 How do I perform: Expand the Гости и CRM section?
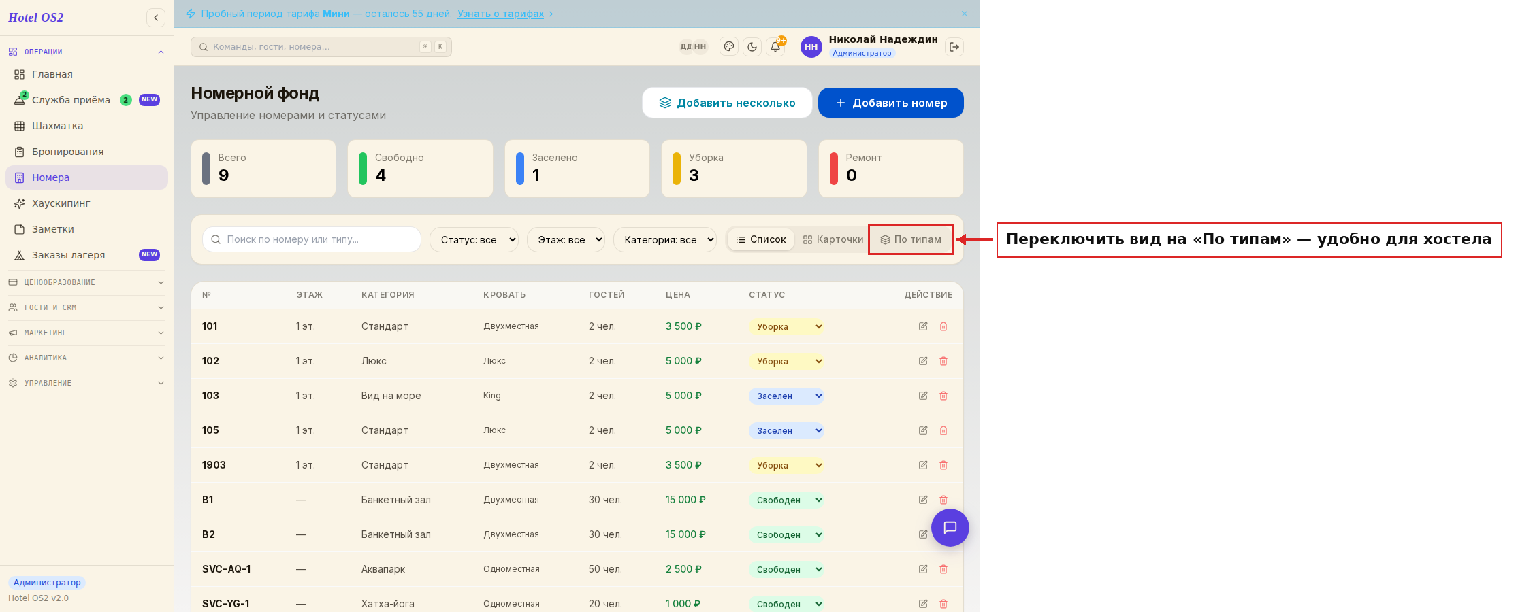(x=86, y=307)
